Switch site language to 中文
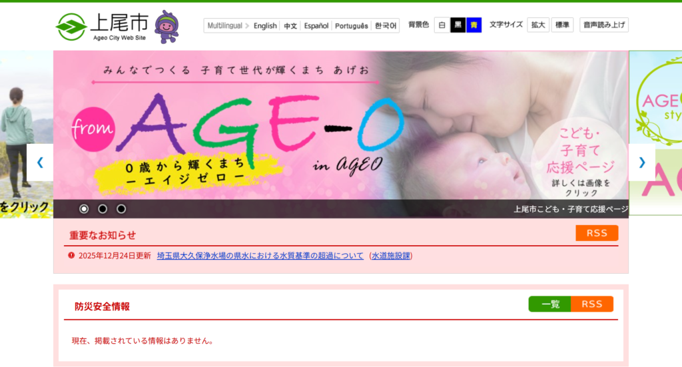The width and height of the screenshot is (682, 367). point(290,26)
